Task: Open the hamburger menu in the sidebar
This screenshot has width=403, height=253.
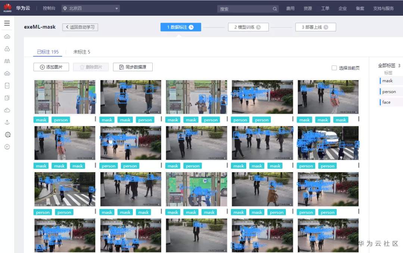Action: (x=7, y=23)
